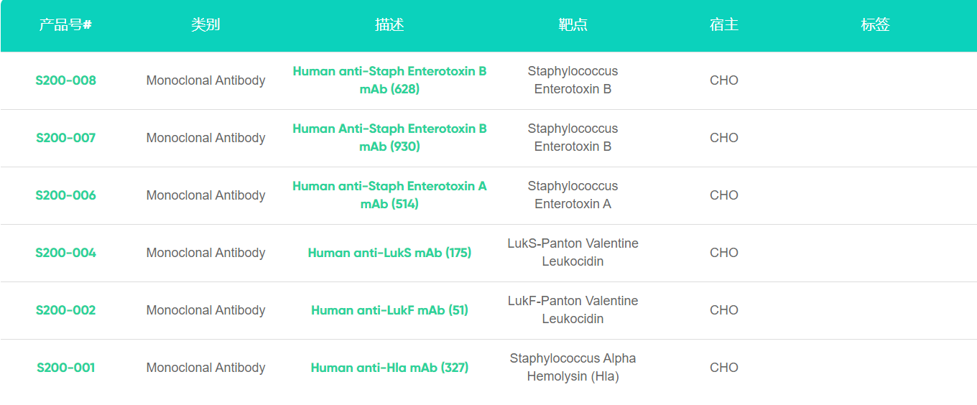Open Human anti-Staph Enterotoxin A mAb (514)
Image resolution: width=977 pixels, height=405 pixels.
tap(389, 195)
